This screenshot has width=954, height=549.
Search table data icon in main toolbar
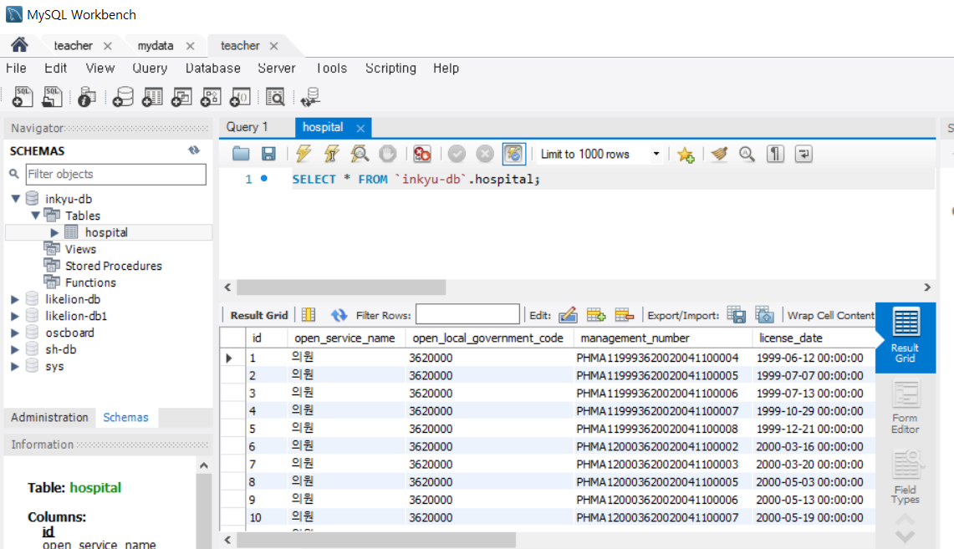tap(275, 97)
